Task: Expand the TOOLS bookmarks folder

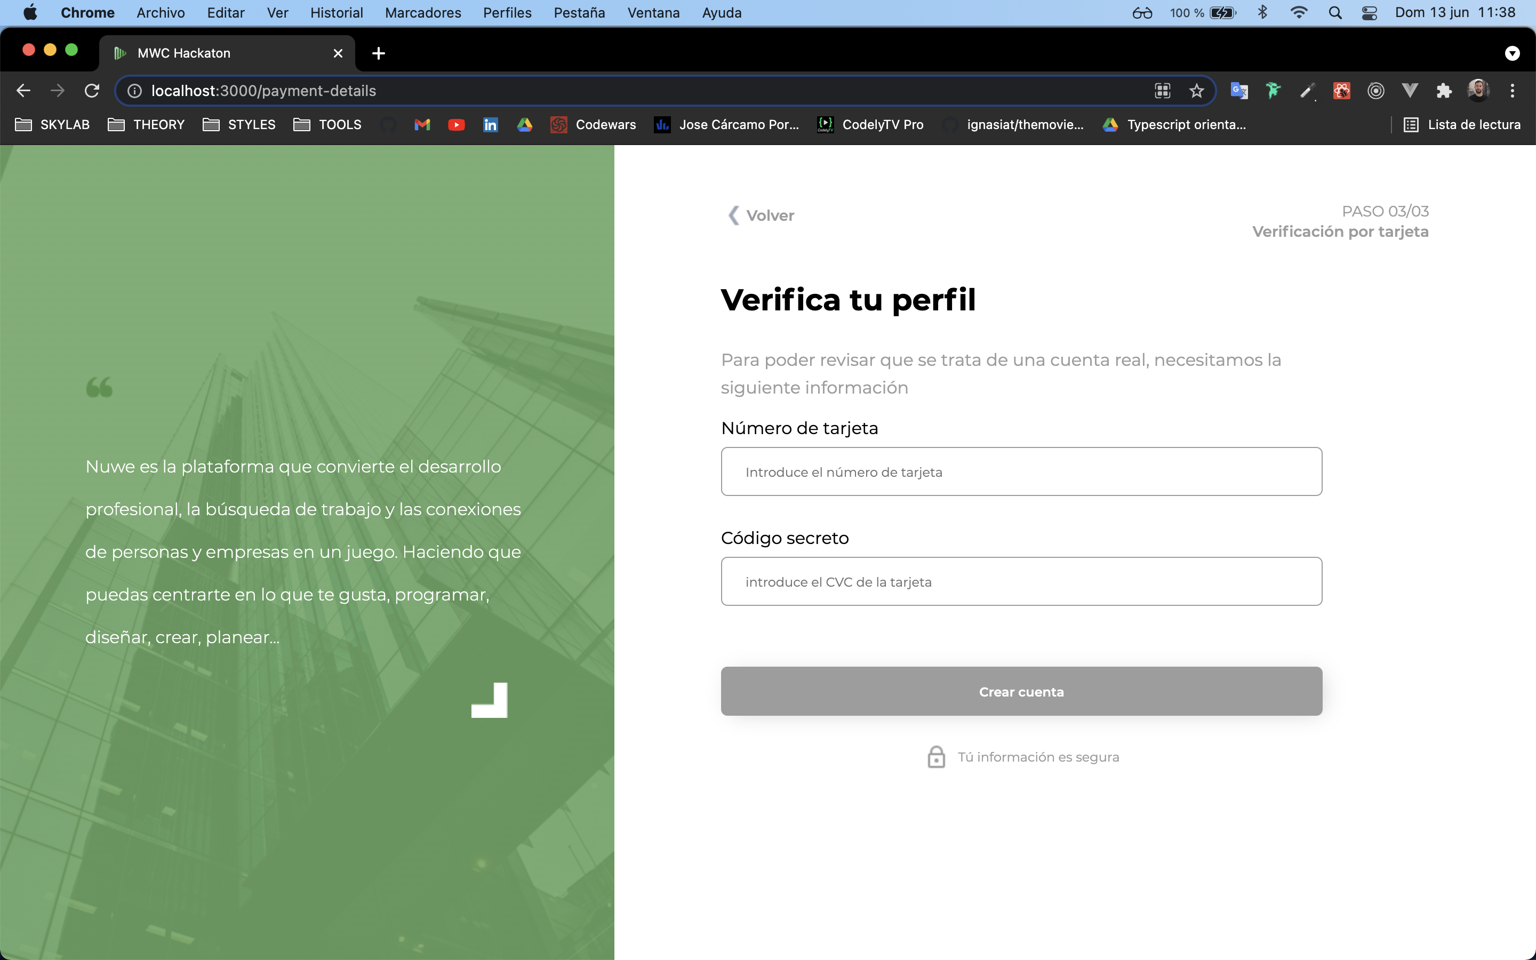Action: click(327, 124)
